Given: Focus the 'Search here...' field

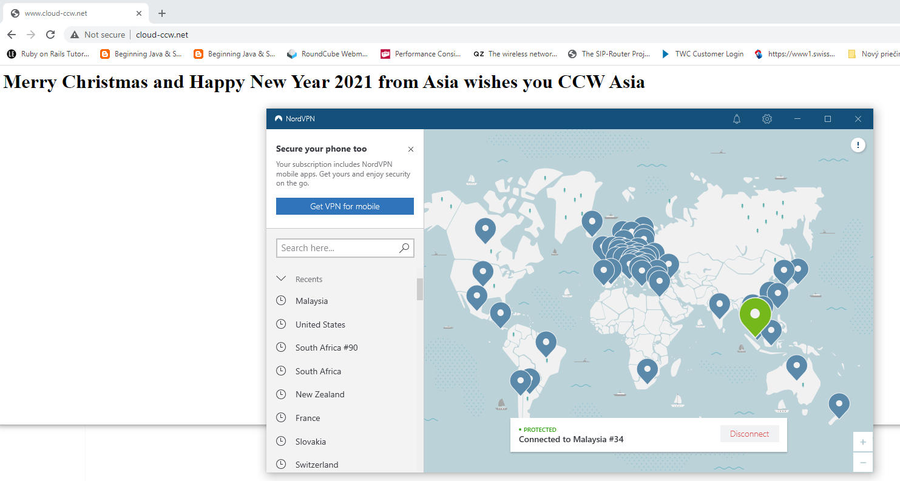Looking at the screenshot, I should coord(345,247).
